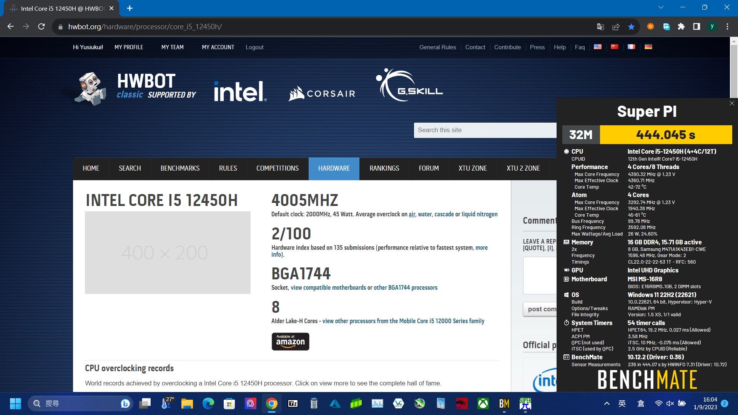Select the German flag language
Viewport: 738px width, 415px height.
coord(648,47)
